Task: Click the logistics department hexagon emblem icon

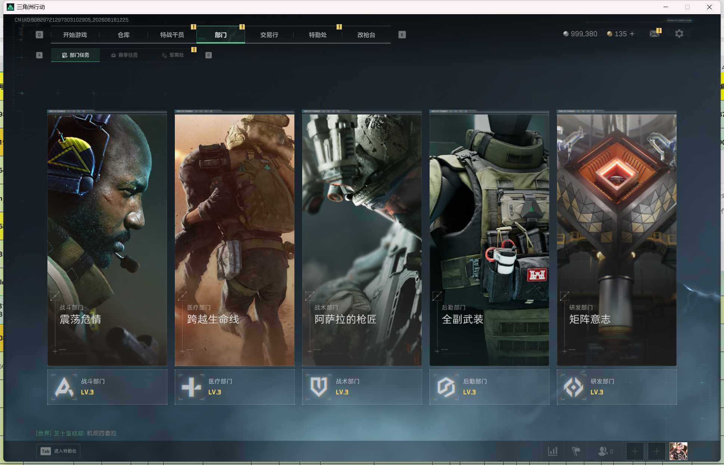Action: (x=446, y=387)
